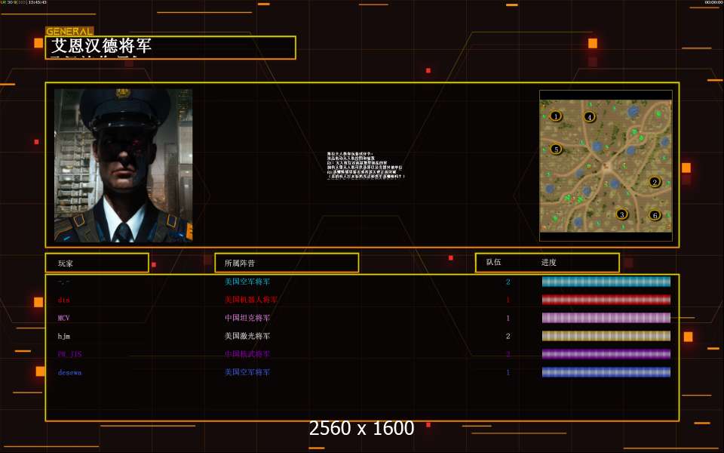Click the red progress bar for dis

(x=606, y=300)
